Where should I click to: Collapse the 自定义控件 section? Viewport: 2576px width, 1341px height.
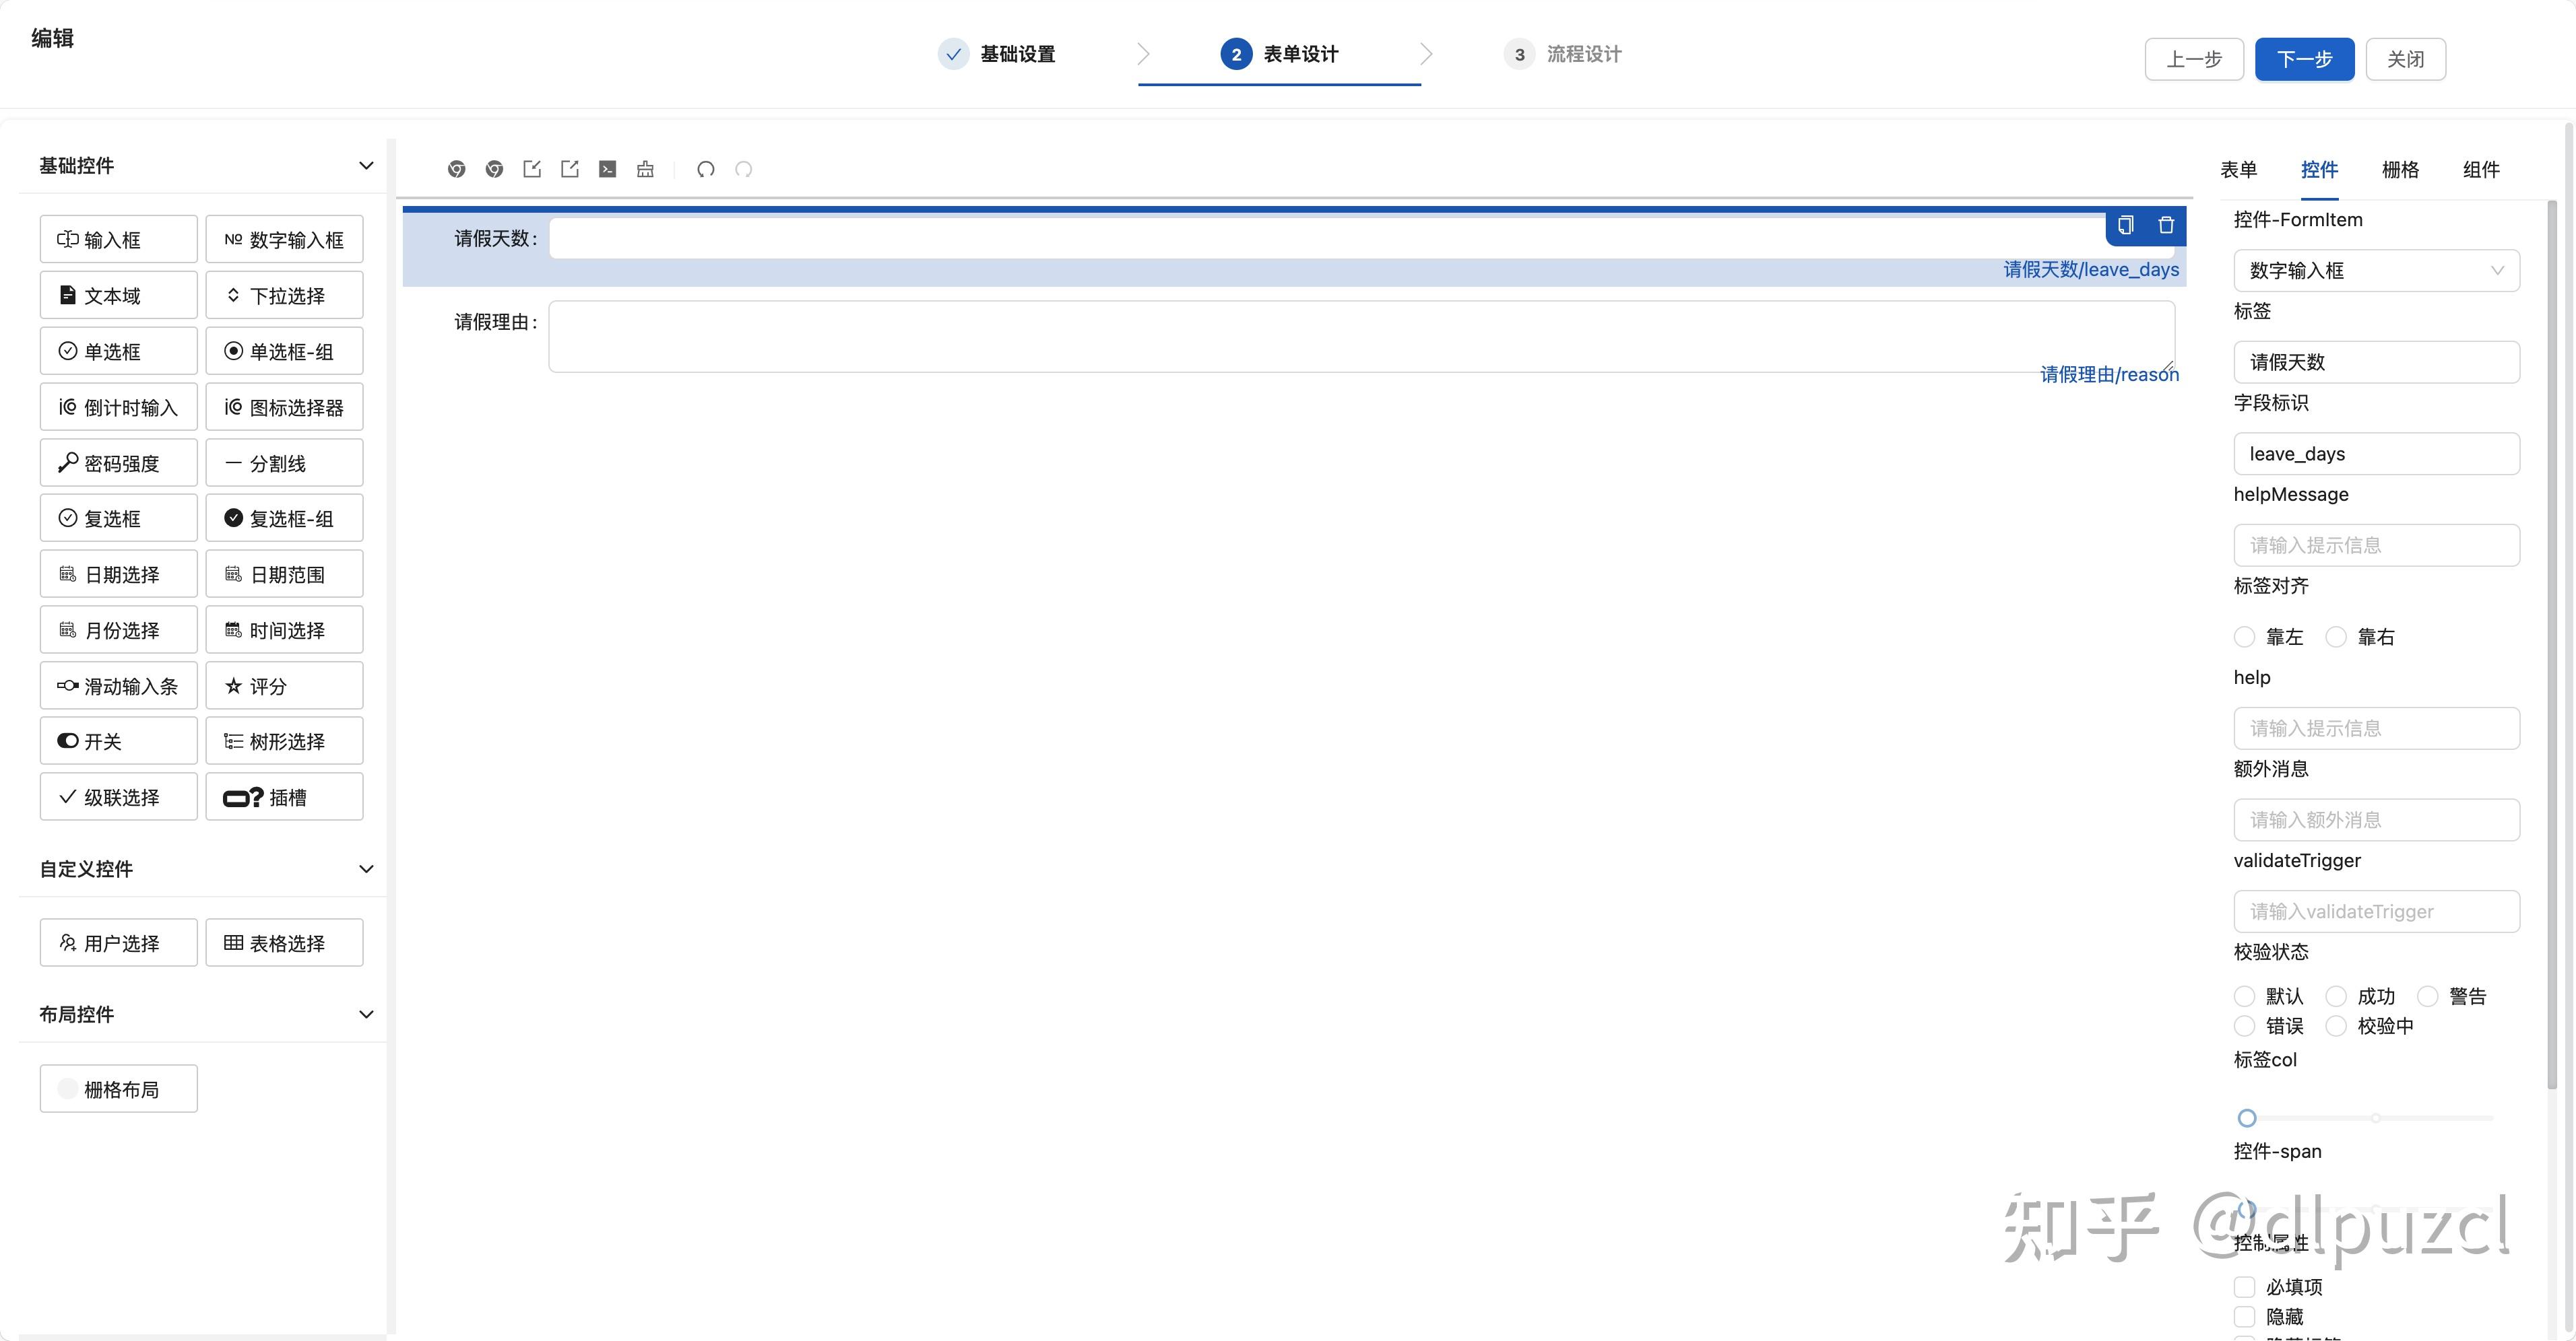coord(366,868)
